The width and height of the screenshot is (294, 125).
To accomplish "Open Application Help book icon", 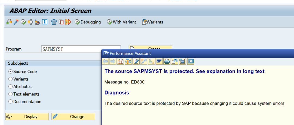I will 120,61.
